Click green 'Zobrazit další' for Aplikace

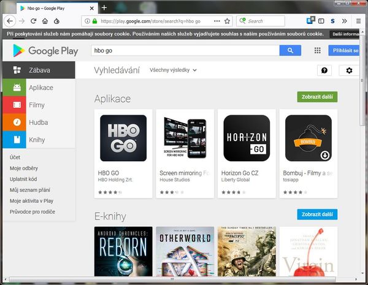click(x=316, y=97)
